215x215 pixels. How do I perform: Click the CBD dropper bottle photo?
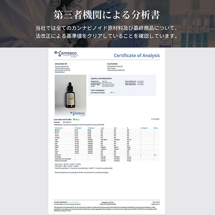[70, 95]
